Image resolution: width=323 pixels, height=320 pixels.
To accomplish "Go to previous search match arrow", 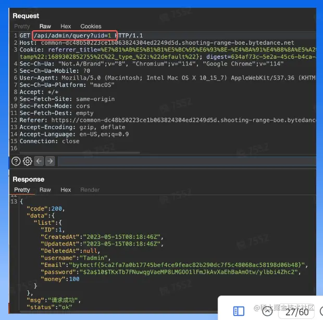I will click(x=39, y=161).
